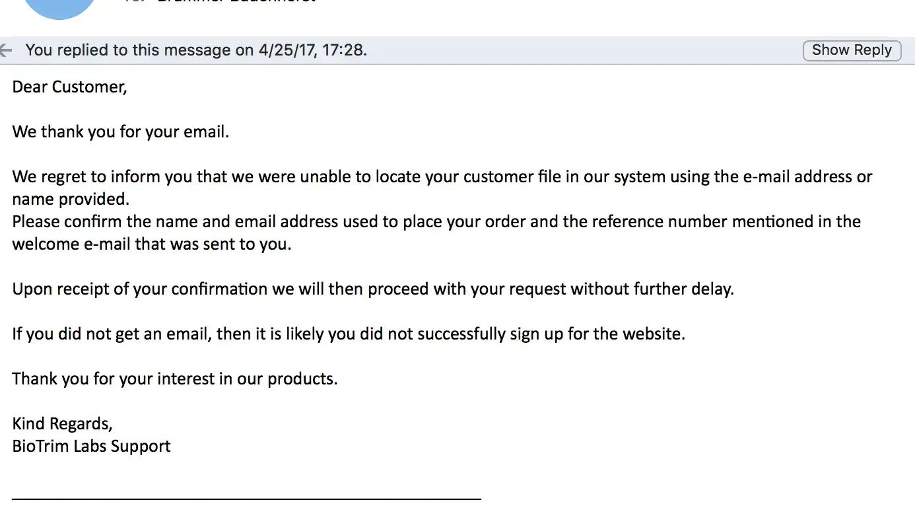915x506 pixels.
Task: Click 'Thank you for your interest' line
Action: (175, 379)
